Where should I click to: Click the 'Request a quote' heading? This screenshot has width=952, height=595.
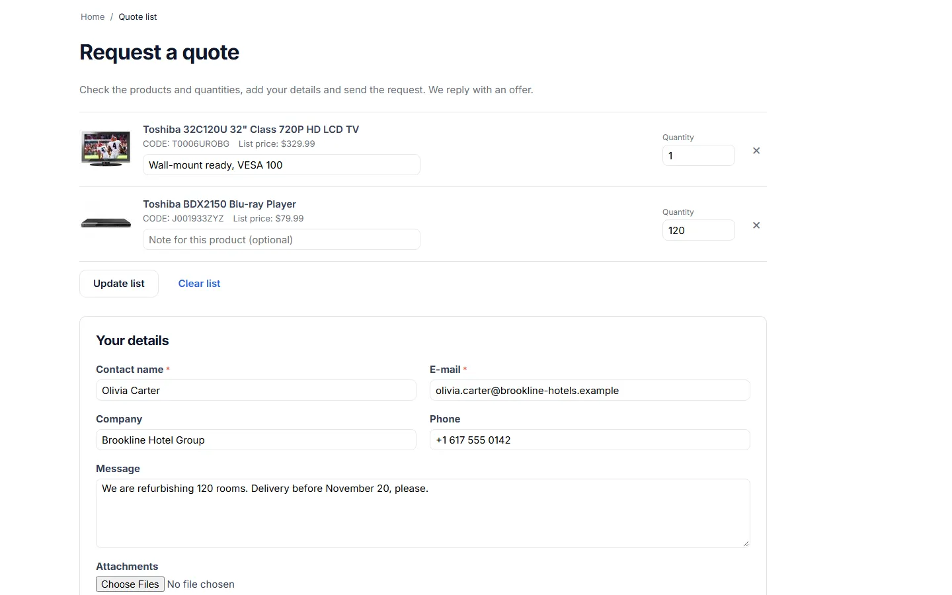coord(159,52)
